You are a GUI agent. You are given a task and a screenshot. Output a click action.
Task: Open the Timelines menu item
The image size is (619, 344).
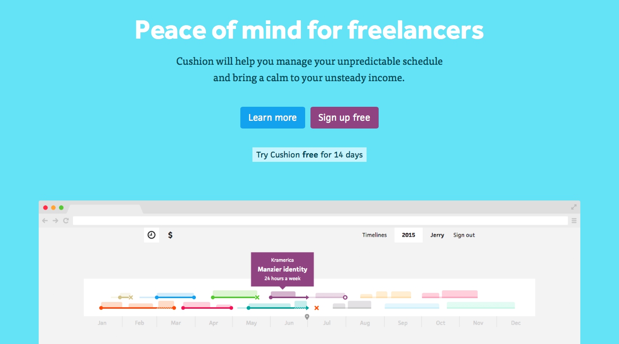point(374,235)
